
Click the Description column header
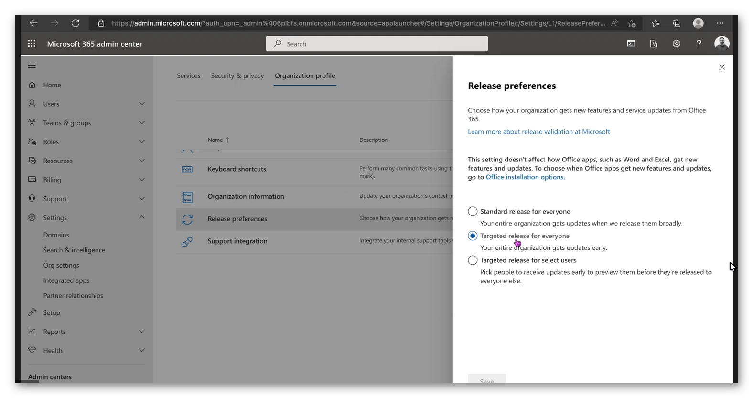pos(374,140)
